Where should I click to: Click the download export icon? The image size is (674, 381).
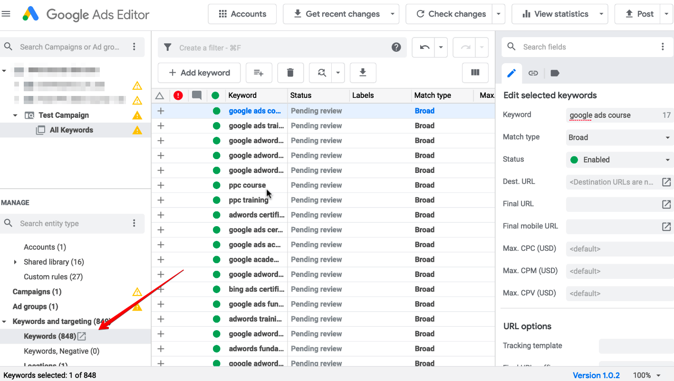coord(363,73)
